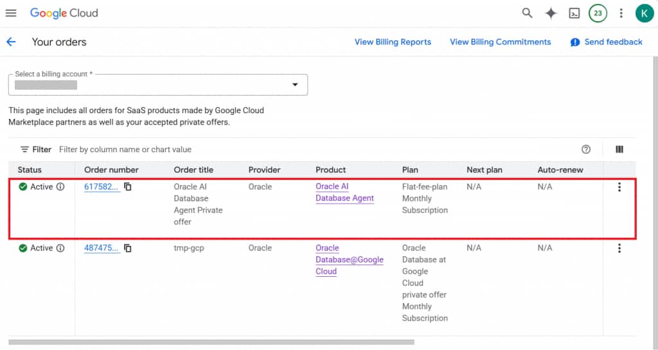Open notifications badge showing 23
This screenshot has width=658, height=350.
(598, 13)
